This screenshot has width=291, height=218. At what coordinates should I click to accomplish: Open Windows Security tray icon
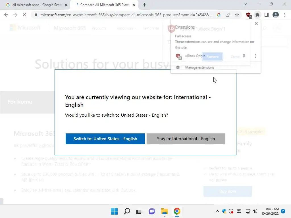[x=224, y=211]
